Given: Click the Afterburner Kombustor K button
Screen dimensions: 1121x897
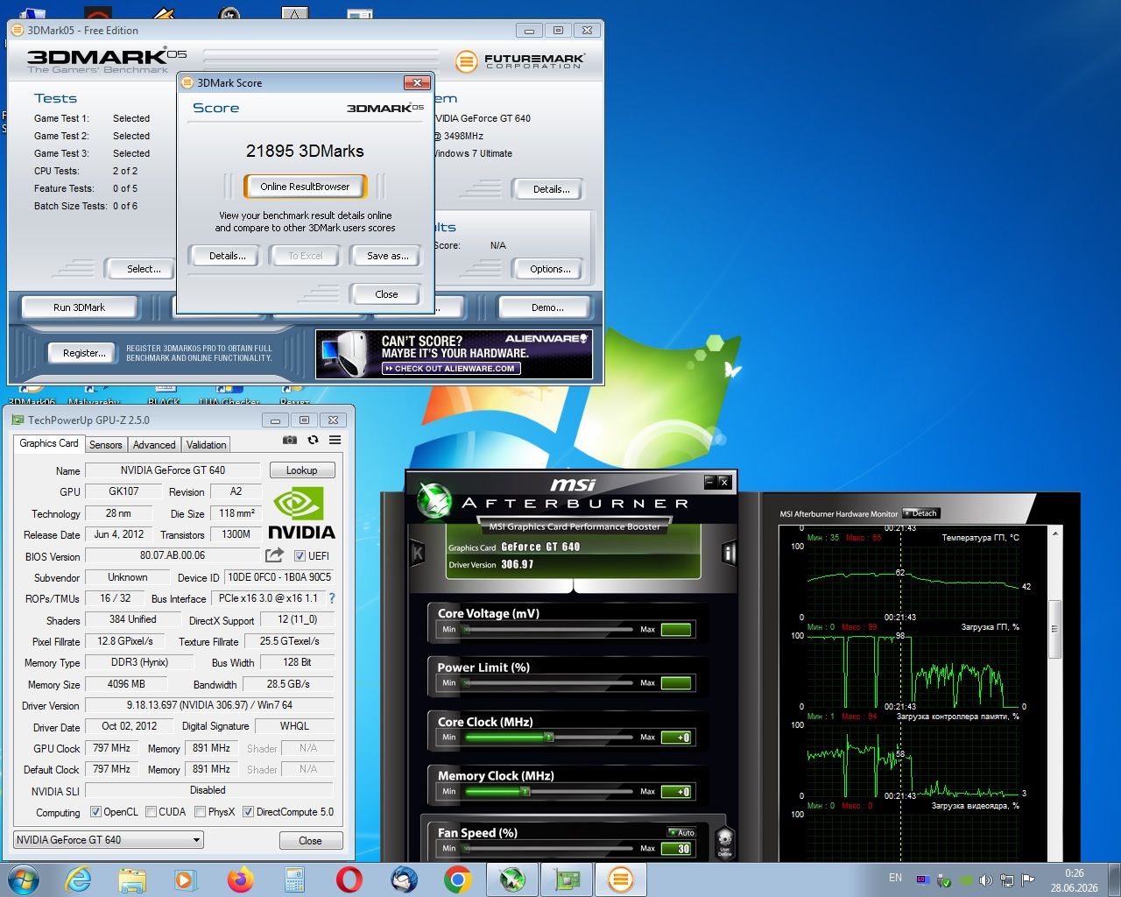Looking at the screenshot, I should (418, 553).
